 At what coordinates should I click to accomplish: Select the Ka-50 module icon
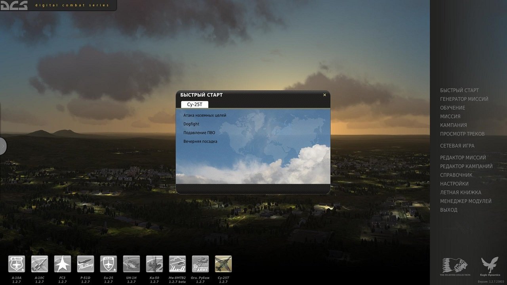pos(154,264)
